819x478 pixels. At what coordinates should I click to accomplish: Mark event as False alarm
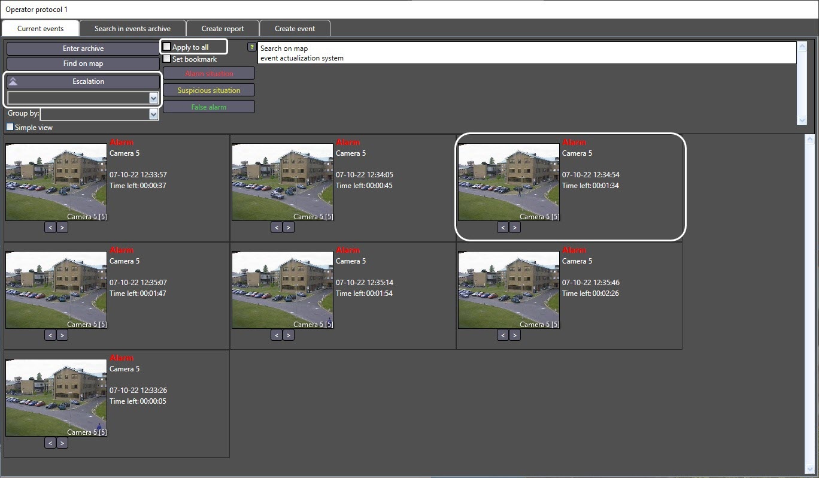[209, 107]
